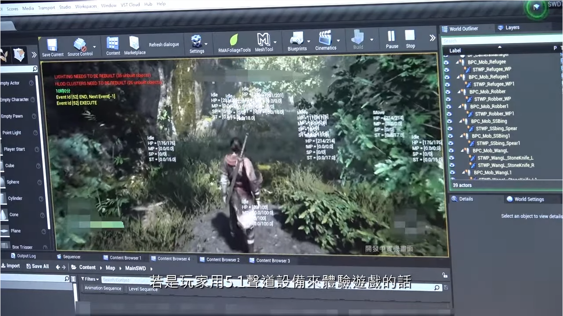Image resolution: width=563 pixels, height=316 pixels.
Task: Collapse the BPC_Mob_WangL tree node
Action: (462, 151)
